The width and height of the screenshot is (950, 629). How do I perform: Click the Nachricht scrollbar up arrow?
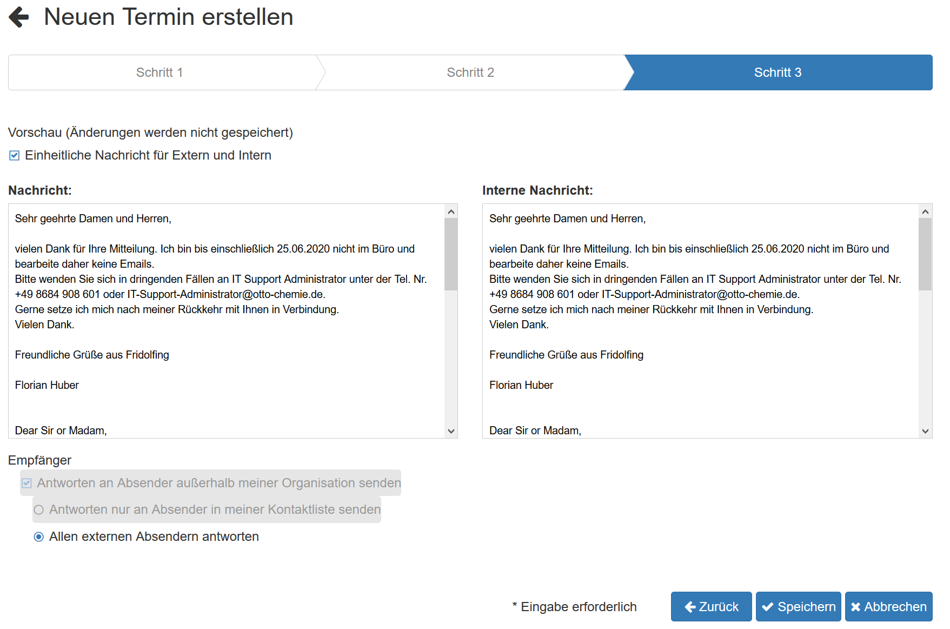click(451, 211)
